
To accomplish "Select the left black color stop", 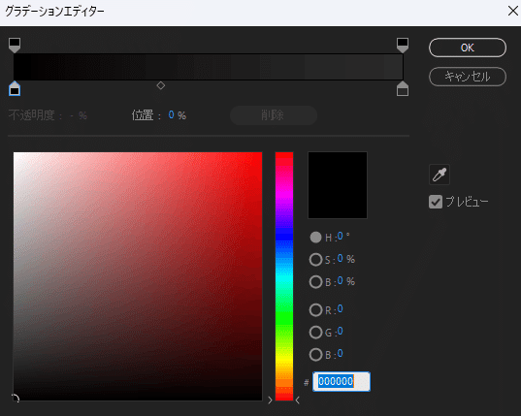I will 15,88.
